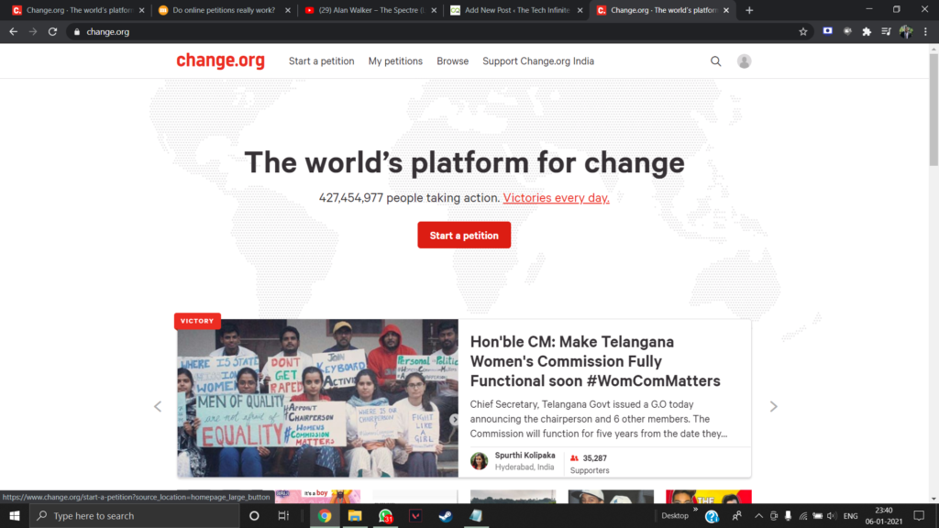Show next featured petition with right arrow
Screen dimensions: 939x528
tap(773, 406)
